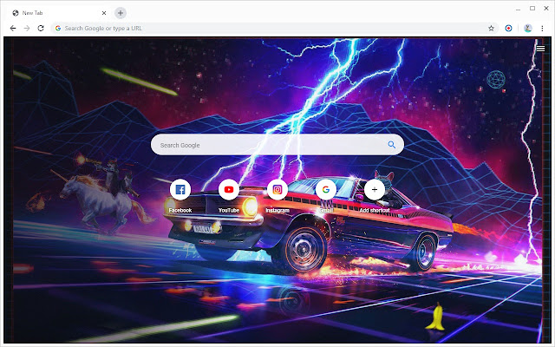The image size is (555, 347).
Task: Maximize the browser window
Action: (532, 8)
